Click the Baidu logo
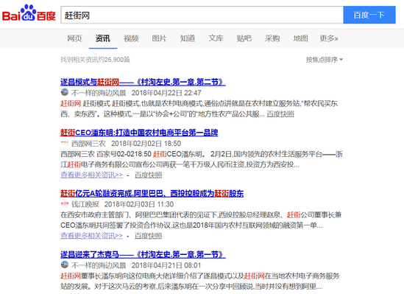The width and height of the screenshot is (404, 294). coord(29,13)
